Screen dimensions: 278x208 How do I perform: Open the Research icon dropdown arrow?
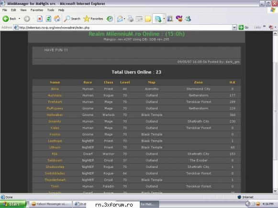tap(164, 19)
